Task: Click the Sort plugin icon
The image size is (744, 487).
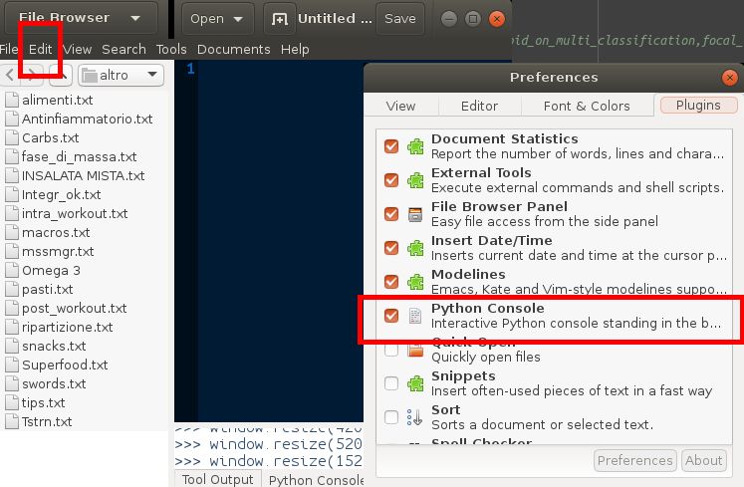Action: point(414,417)
